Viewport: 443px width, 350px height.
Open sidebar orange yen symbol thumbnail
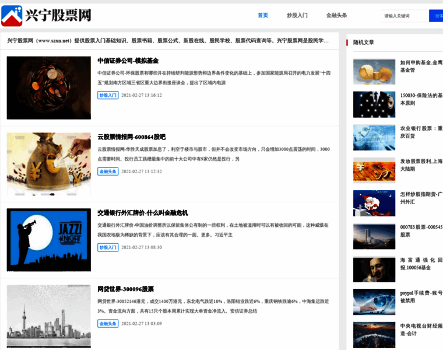click(374, 170)
